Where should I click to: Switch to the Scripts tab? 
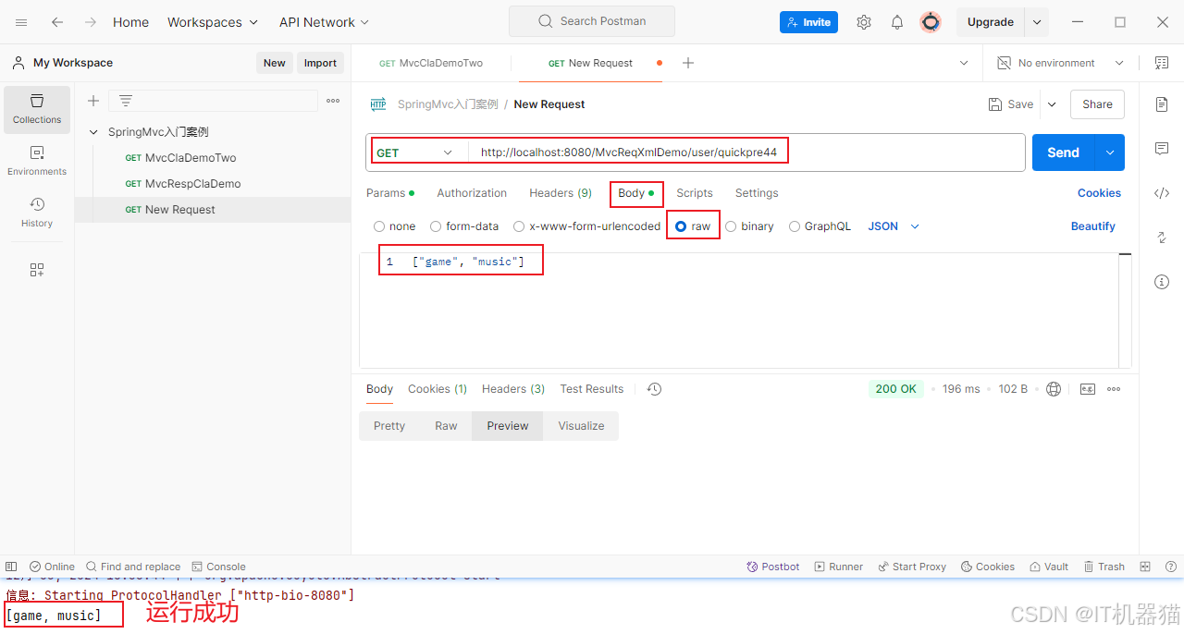click(x=695, y=193)
